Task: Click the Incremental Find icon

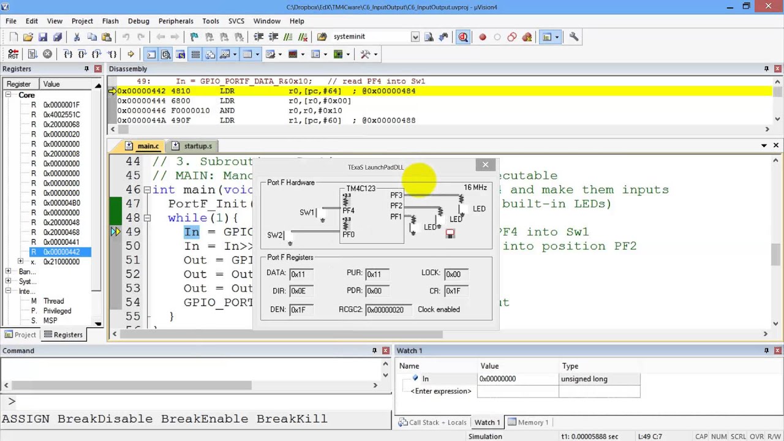Action: click(443, 37)
